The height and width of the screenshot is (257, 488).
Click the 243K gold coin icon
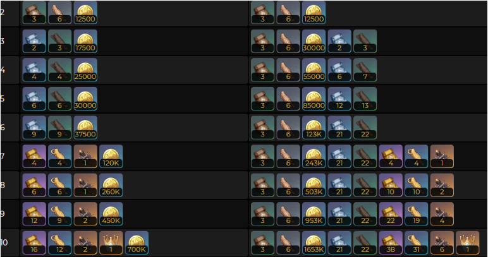[x=314, y=157]
